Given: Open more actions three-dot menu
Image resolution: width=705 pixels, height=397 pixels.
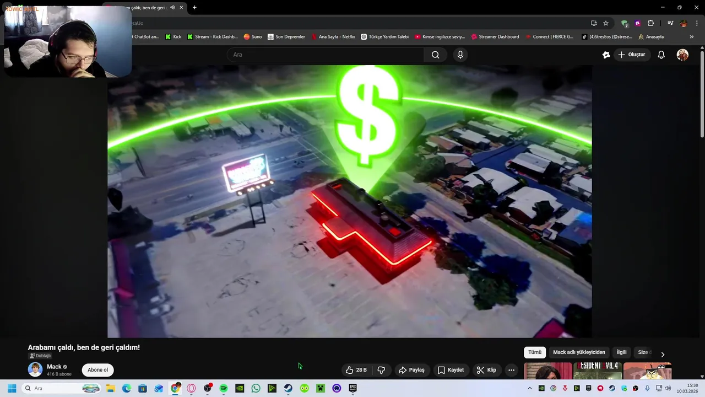Looking at the screenshot, I should tap(511, 370).
